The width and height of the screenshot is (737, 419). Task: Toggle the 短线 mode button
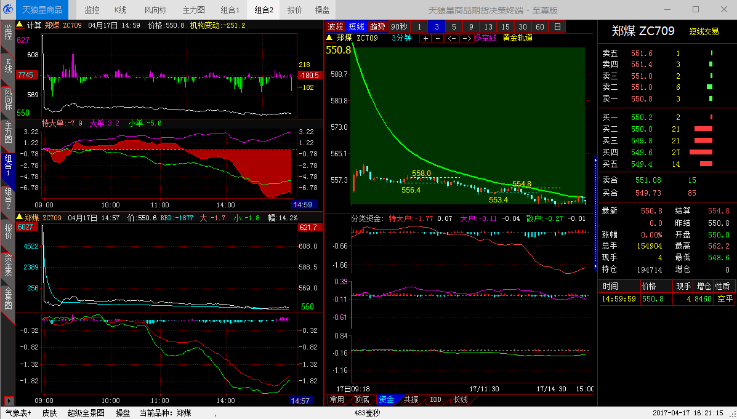click(356, 27)
